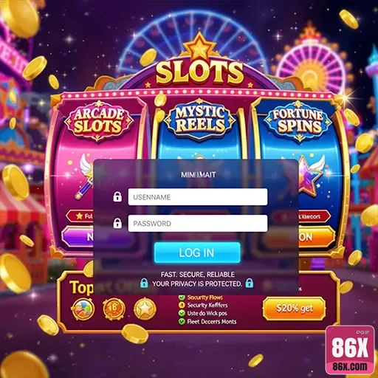Viewport: 378px width, 378px height.
Task: Claim the $20% get offer button
Action: (295, 309)
